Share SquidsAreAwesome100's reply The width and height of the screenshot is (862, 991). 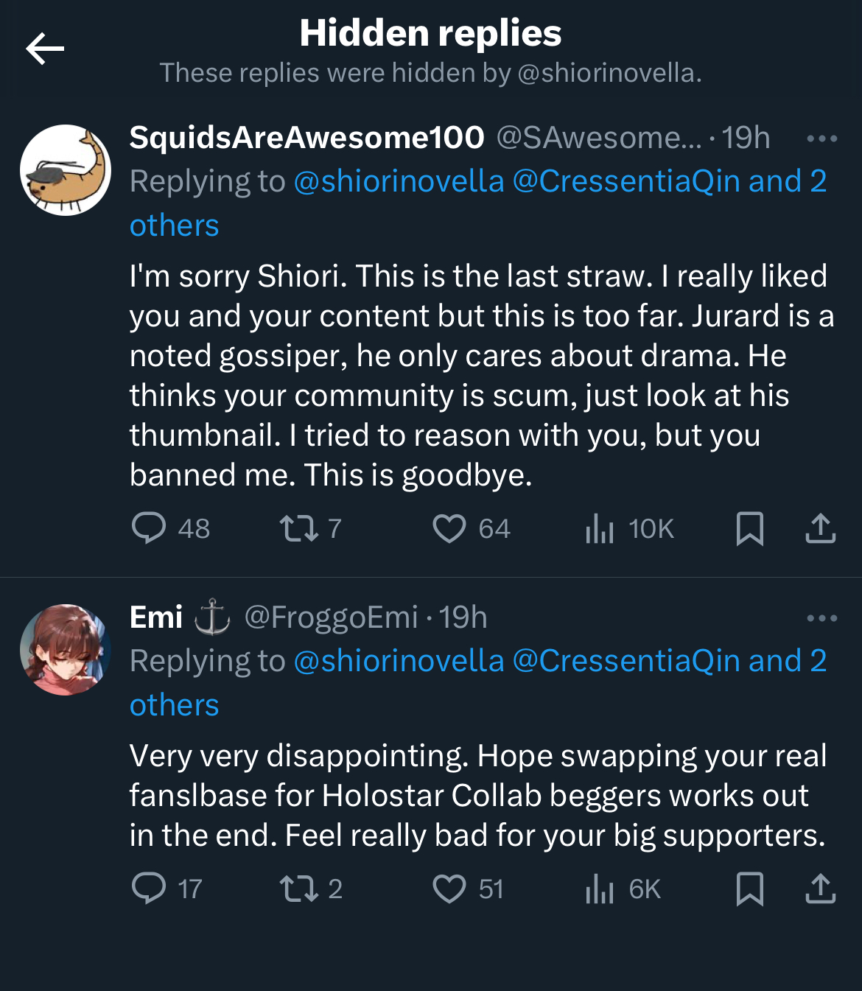(820, 528)
